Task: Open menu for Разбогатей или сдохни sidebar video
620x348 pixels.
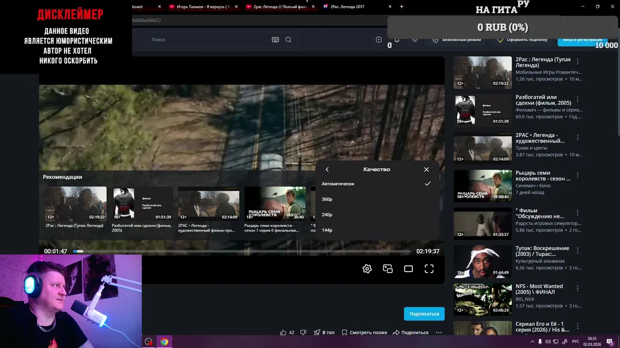Action: tap(577, 100)
